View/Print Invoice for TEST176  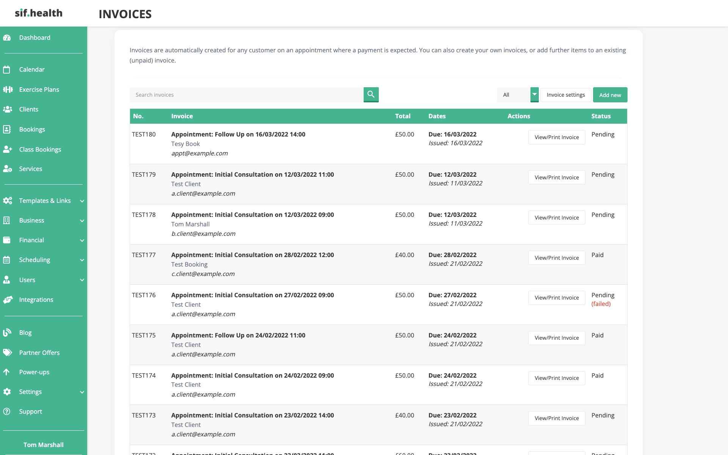557,298
